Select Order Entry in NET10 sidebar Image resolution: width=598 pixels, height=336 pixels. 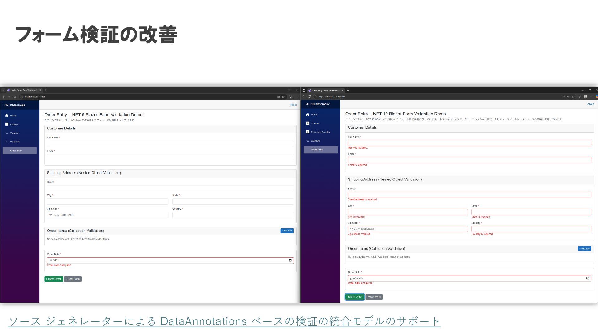coord(320,150)
